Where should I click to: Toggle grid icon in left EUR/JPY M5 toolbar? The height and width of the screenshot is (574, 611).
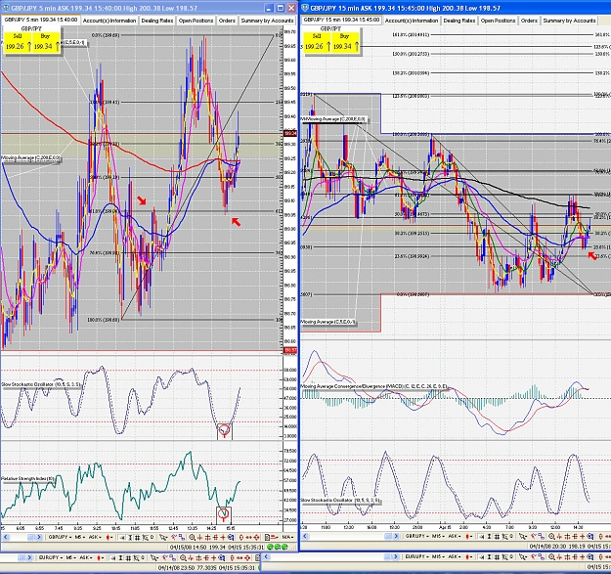[128, 558]
